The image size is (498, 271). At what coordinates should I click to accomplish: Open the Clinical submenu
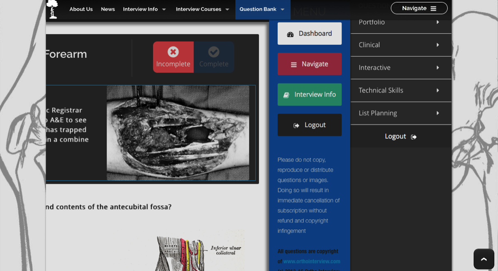401,45
